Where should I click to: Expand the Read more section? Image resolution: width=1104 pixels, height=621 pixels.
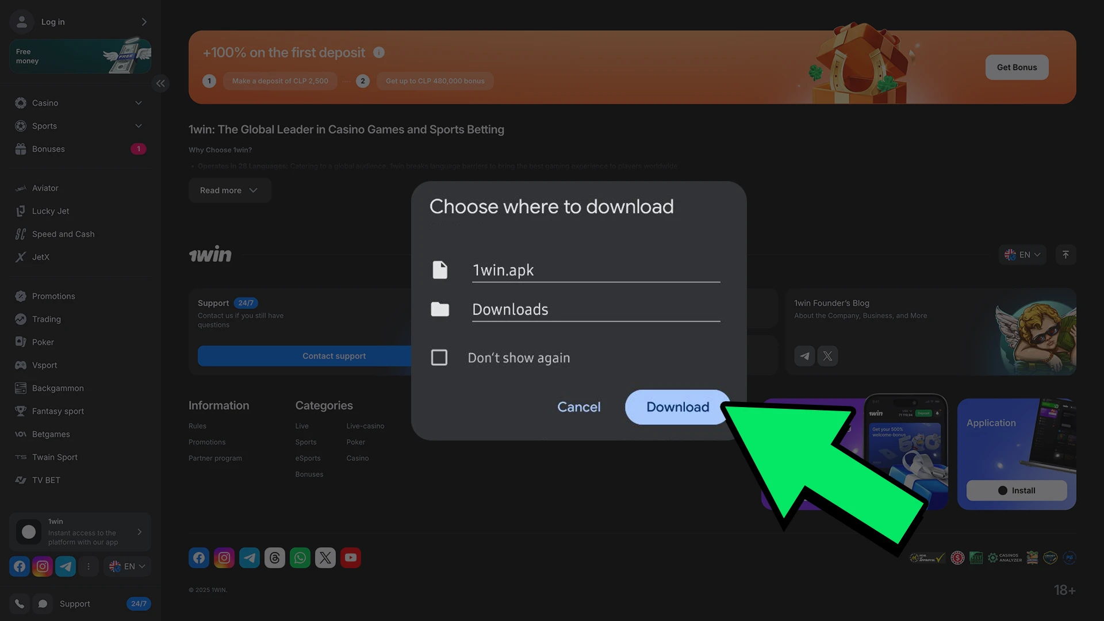[x=229, y=190]
